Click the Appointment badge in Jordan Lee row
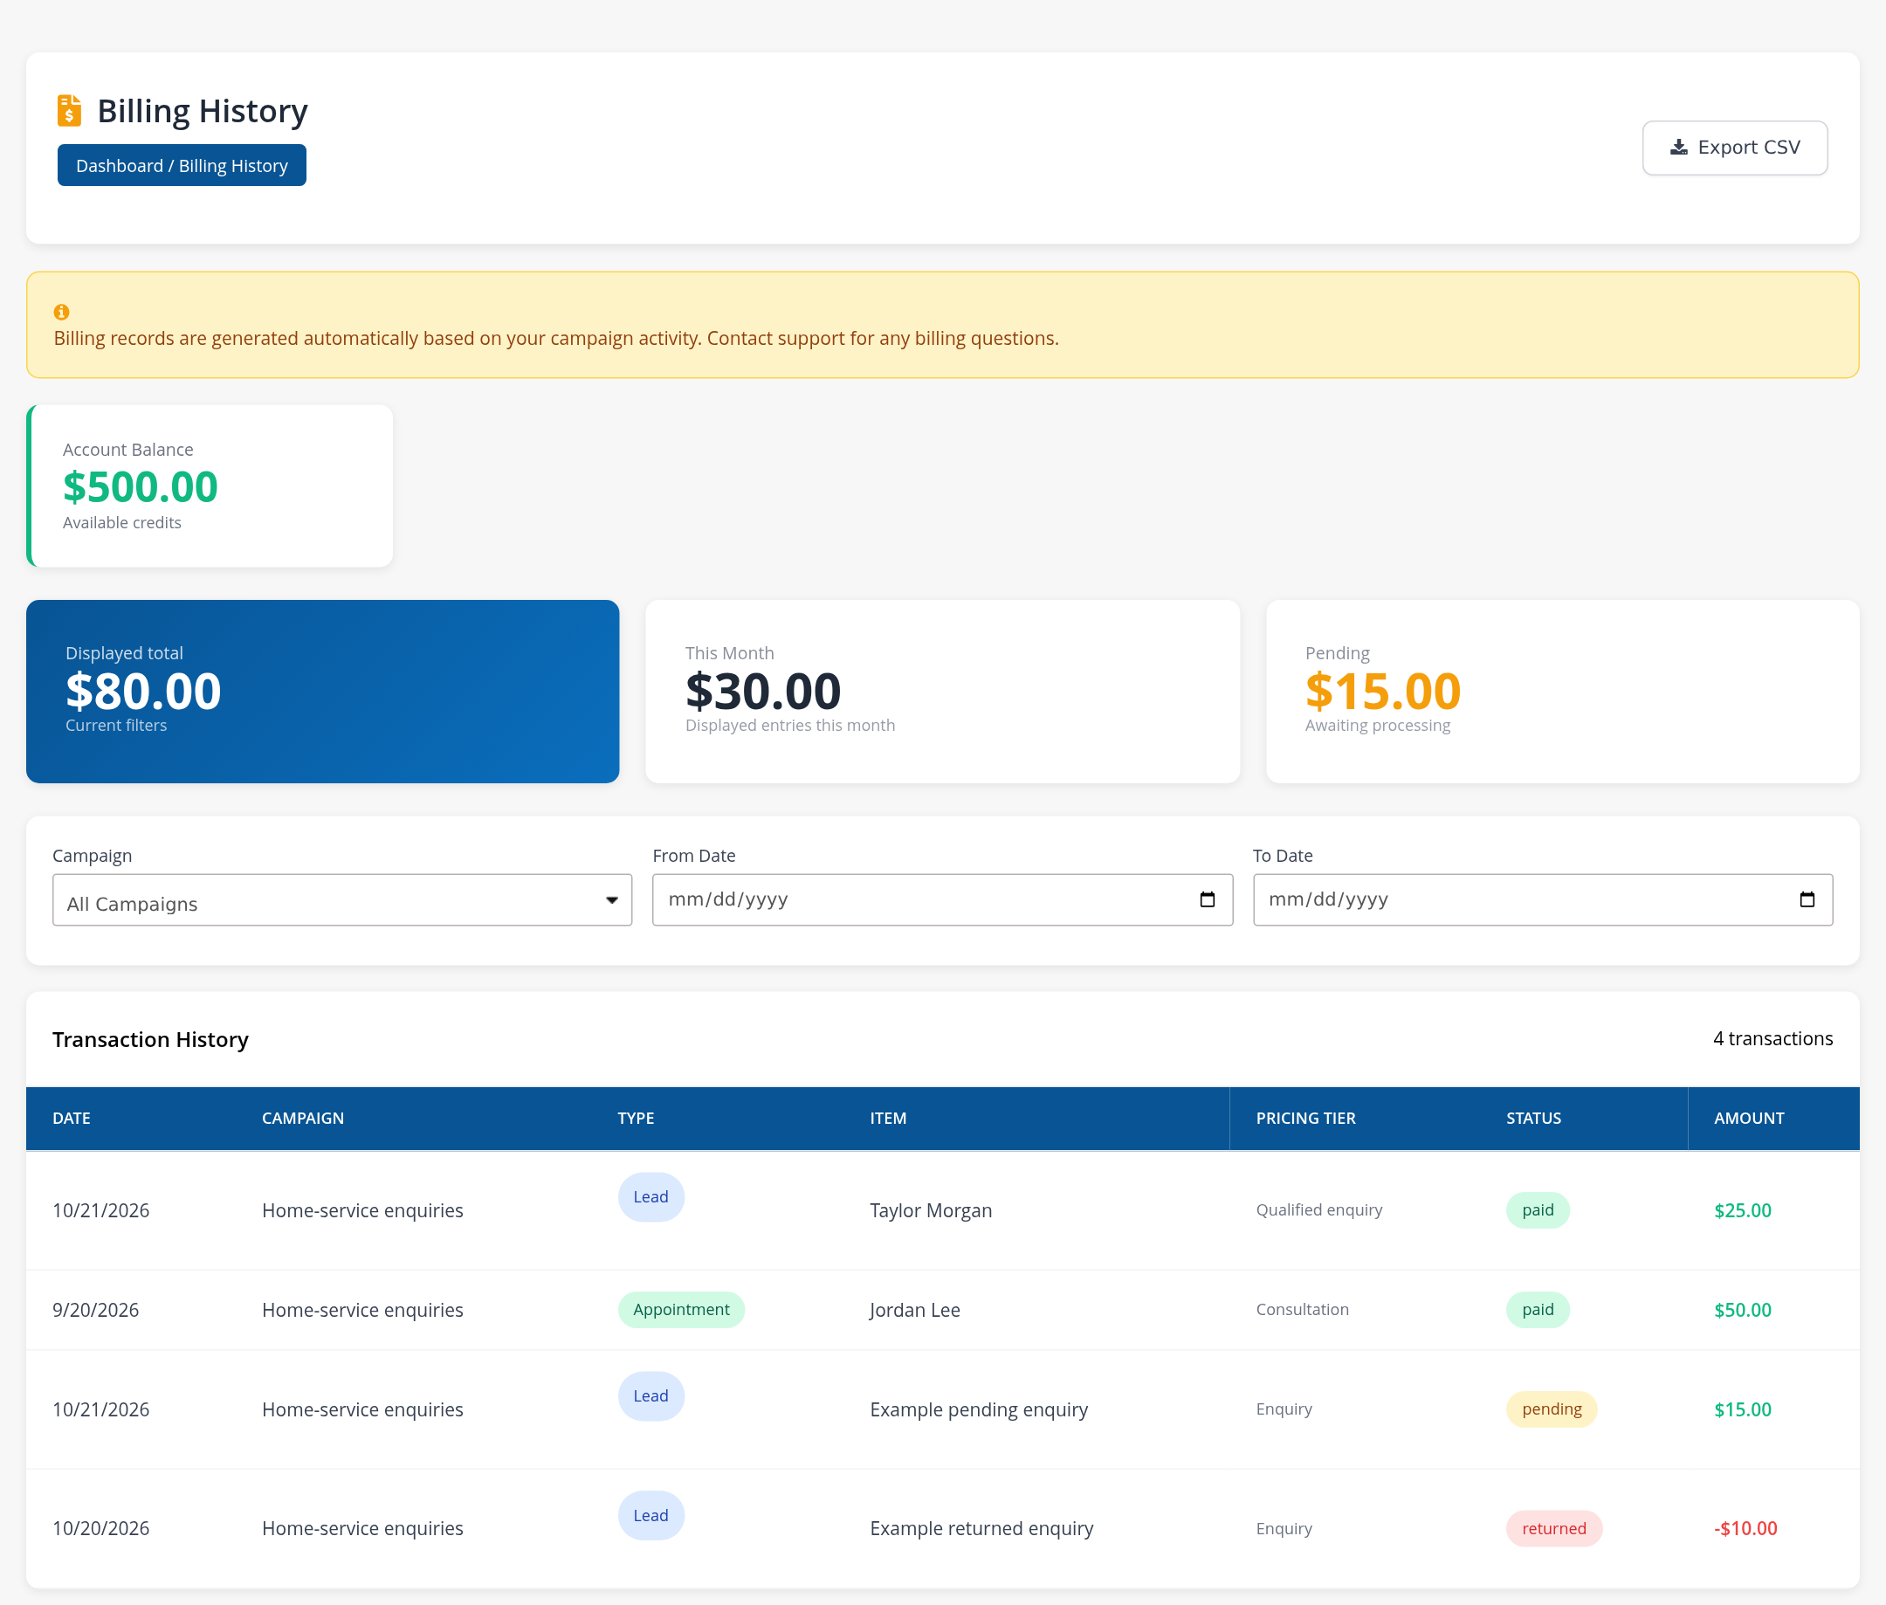Screen dimensions: 1886x1605 tap(681, 1309)
